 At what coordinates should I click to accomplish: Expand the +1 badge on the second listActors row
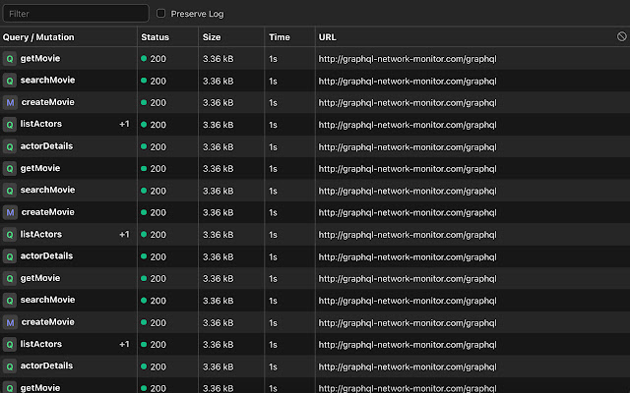click(x=124, y=235)
